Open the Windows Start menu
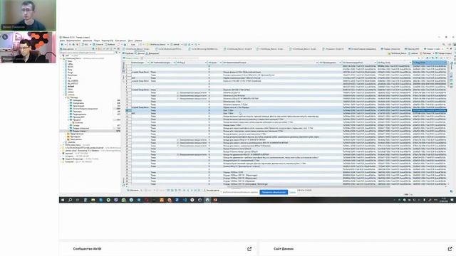The image size is (456, 256). tap(63, 200)
